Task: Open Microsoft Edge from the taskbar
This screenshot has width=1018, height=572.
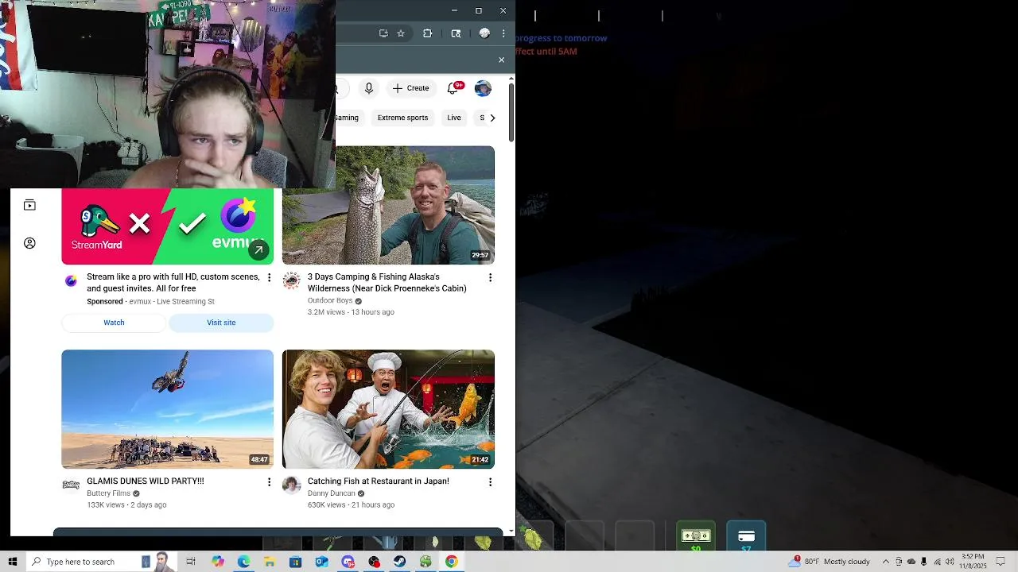Action: point(243,562)
